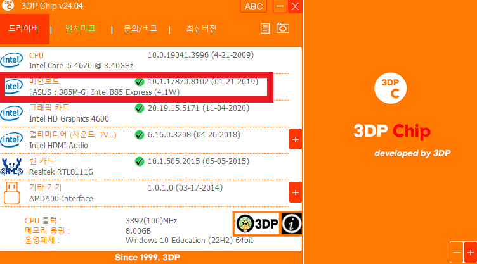The image size is (477, 264).
Task: Click the 3DP mascot logo button
Action: 258,224
